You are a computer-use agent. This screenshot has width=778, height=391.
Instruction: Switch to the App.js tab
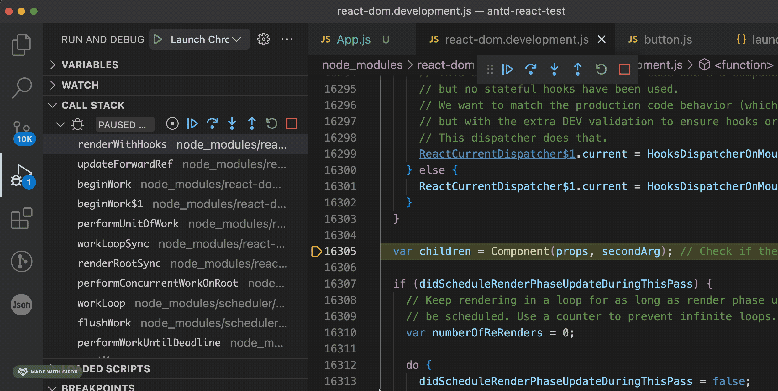coord(353,39)
